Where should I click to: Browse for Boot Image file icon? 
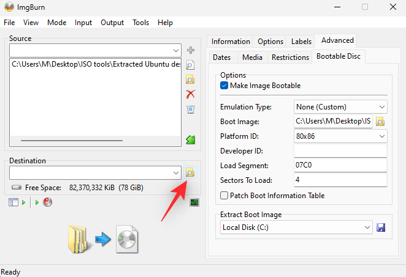(380, 122)
